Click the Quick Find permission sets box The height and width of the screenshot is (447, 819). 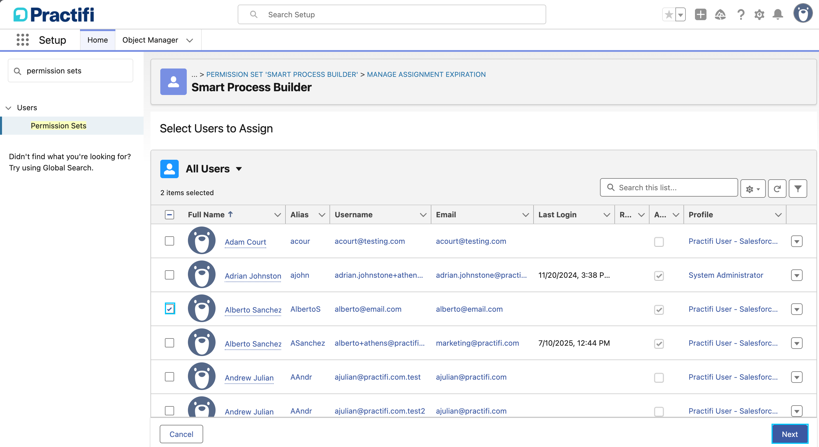70,71
